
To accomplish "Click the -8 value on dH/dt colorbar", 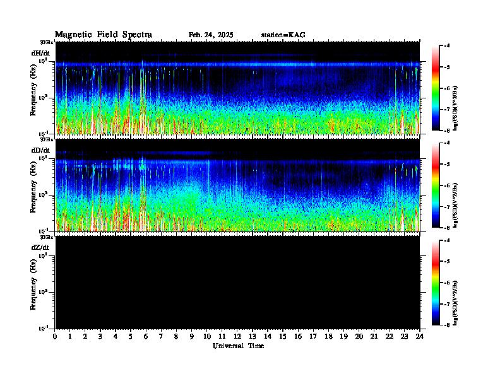I will (447, 131).
